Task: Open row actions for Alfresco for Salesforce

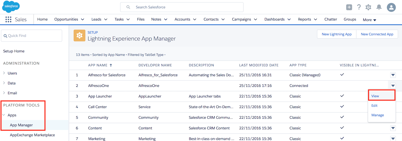Action: click(x=393, y=75)
